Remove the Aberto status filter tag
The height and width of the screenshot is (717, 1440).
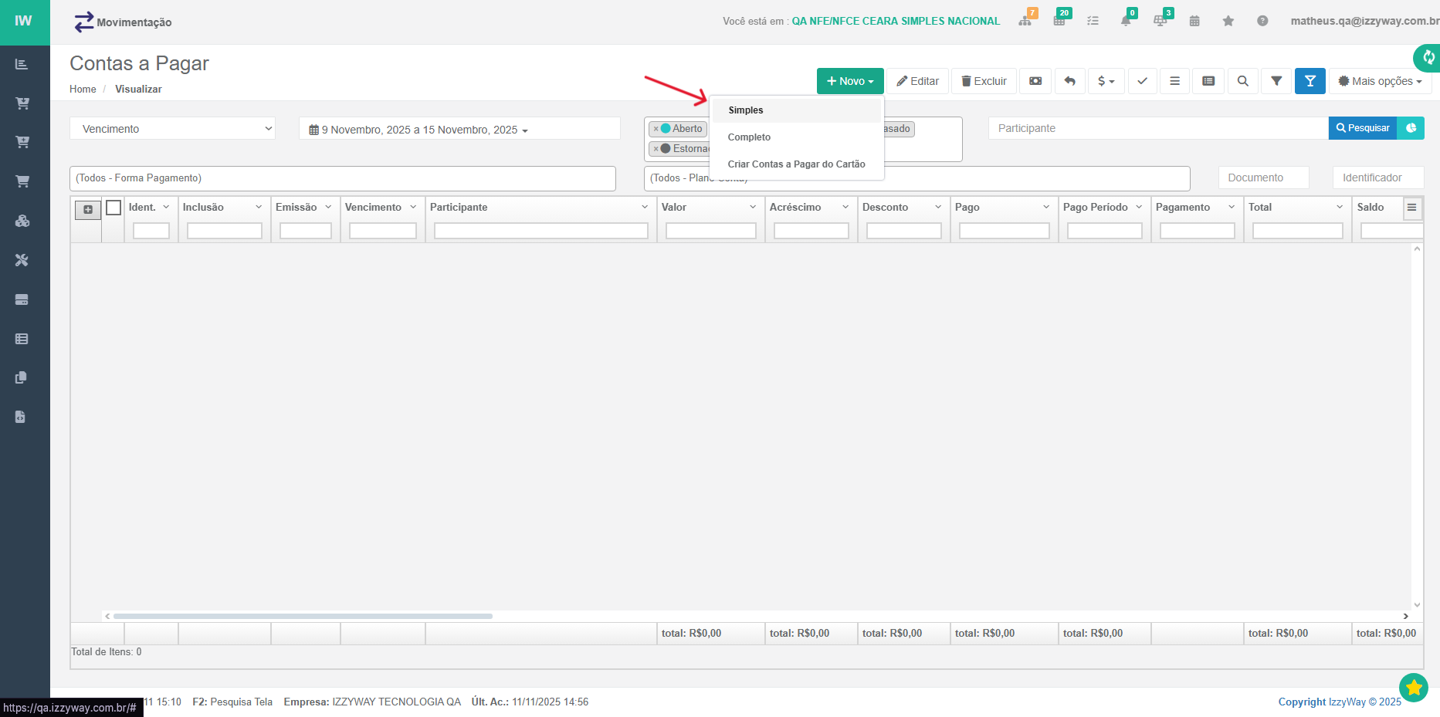[656, 130]
